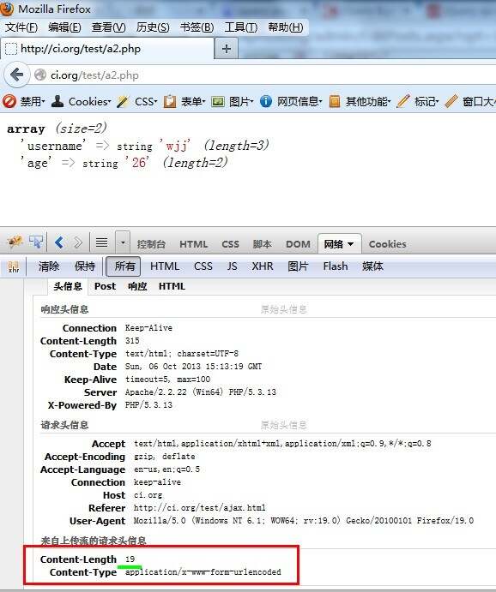Open the 工具(T) menu
The image size is (496, 592).
tap(241, 27)
